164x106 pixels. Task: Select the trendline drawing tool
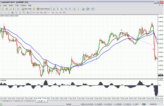click(9, 13)
